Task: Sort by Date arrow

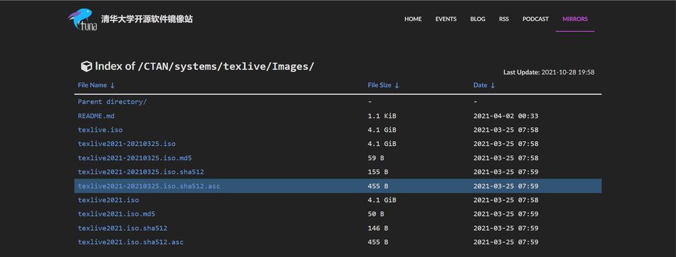Action: tap(493, 85)
